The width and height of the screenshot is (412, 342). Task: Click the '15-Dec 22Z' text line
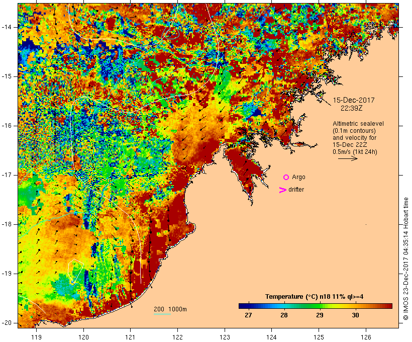350,145
